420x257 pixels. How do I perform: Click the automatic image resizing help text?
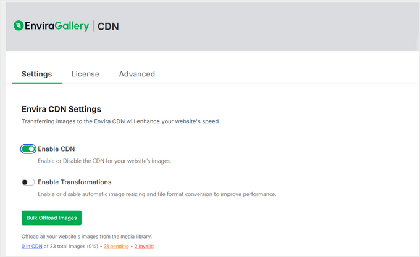coord(156,194)
